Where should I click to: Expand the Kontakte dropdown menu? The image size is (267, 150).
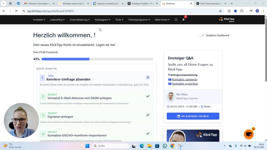pyautogui.click(x=39, y=20)
